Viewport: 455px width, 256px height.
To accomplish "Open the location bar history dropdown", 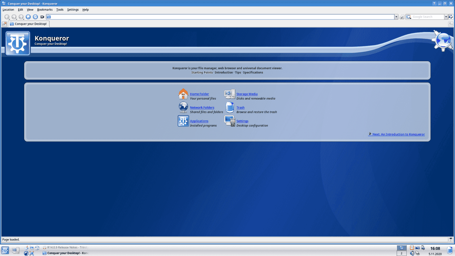I will pos(396,17).
